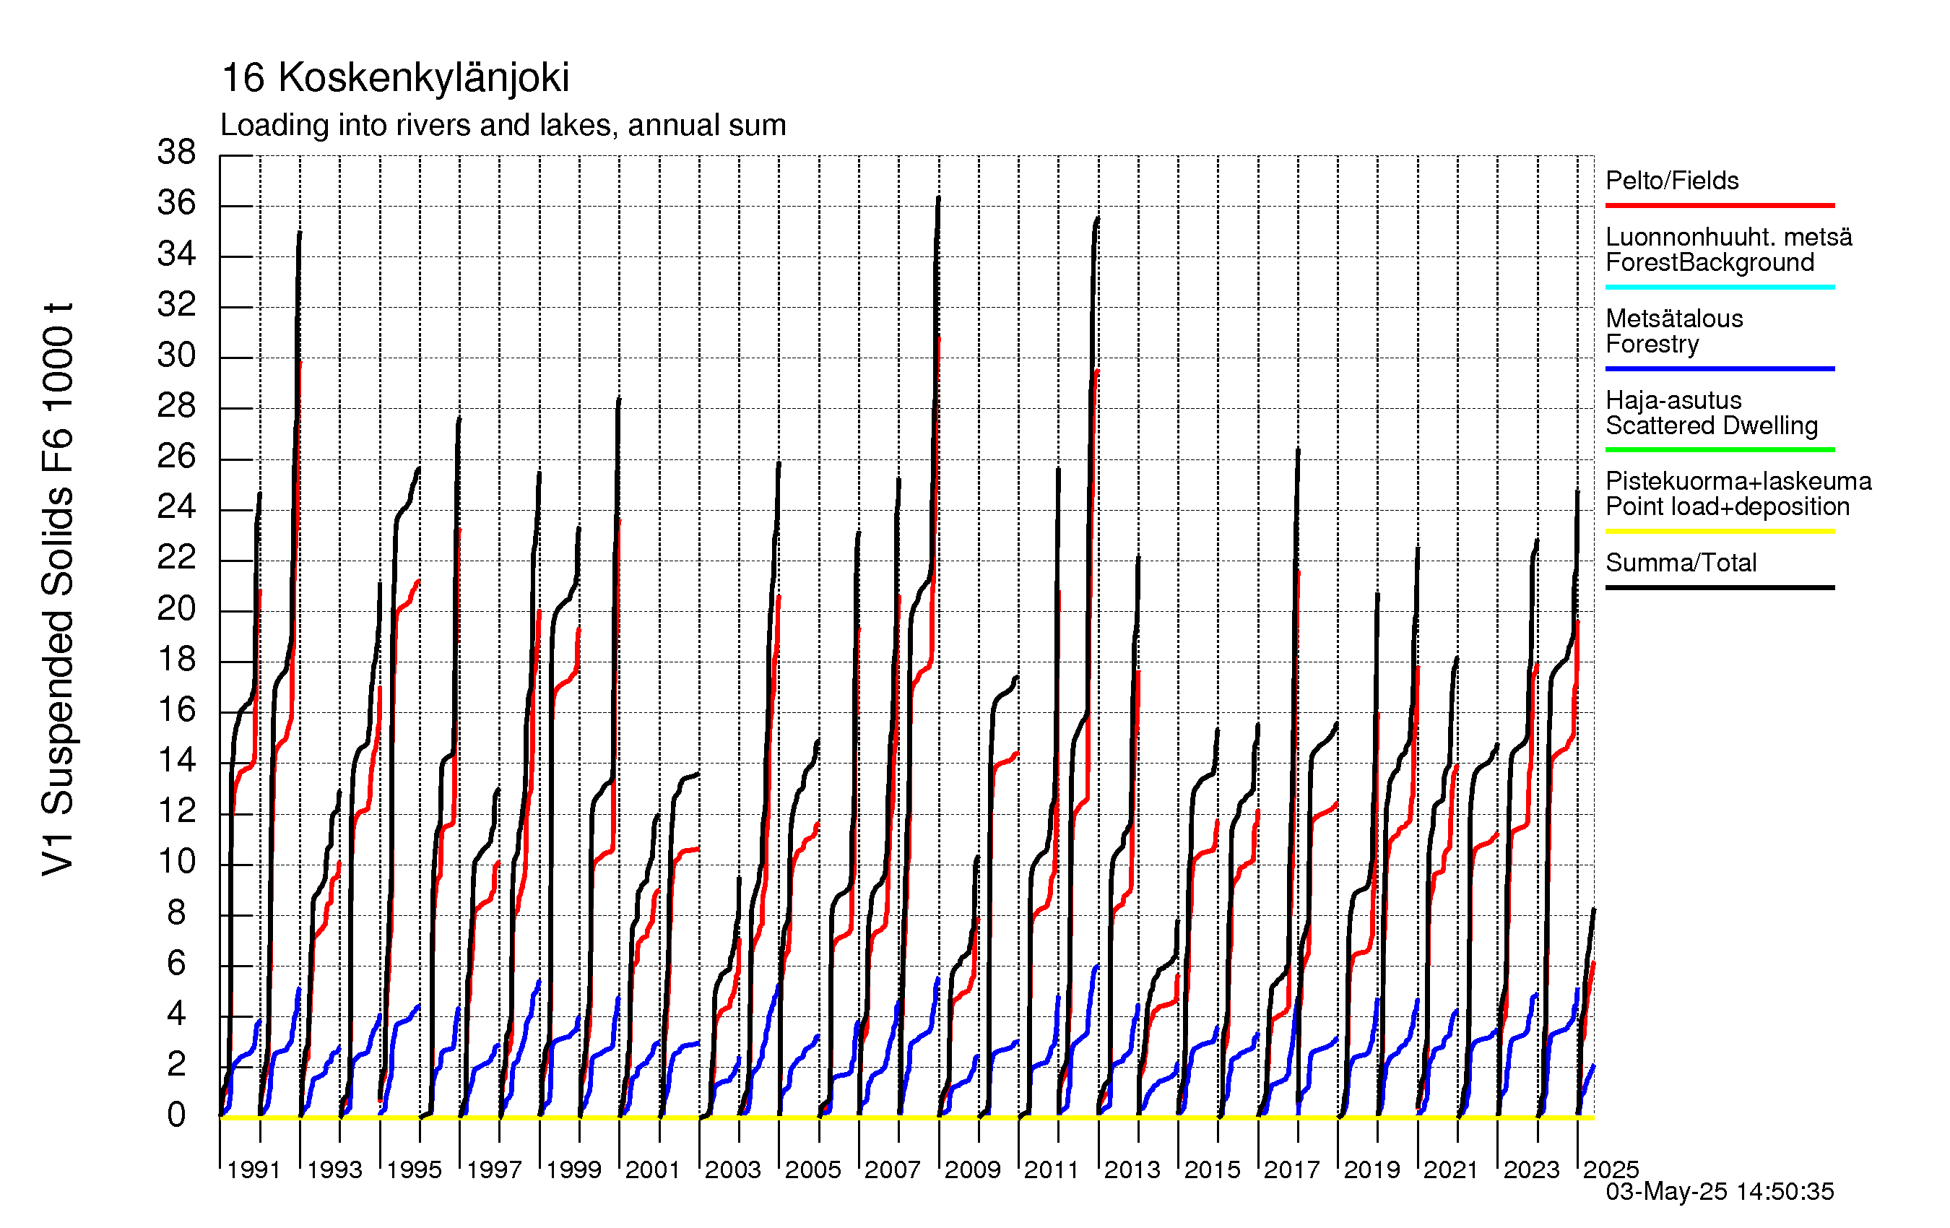Click the y-axis value 14
The width and height of the screenshot is (1950, 1228).
click(176, 761)
